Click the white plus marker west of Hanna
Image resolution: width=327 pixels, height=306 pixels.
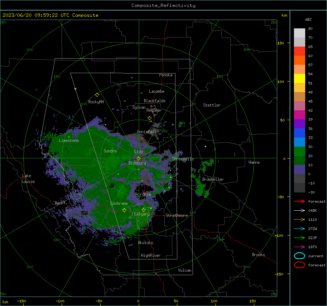[x=205, y=146]
